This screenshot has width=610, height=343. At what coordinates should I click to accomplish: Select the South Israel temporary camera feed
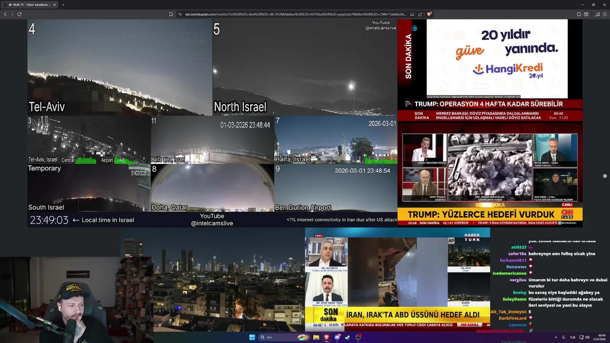[x=89, y=188]
